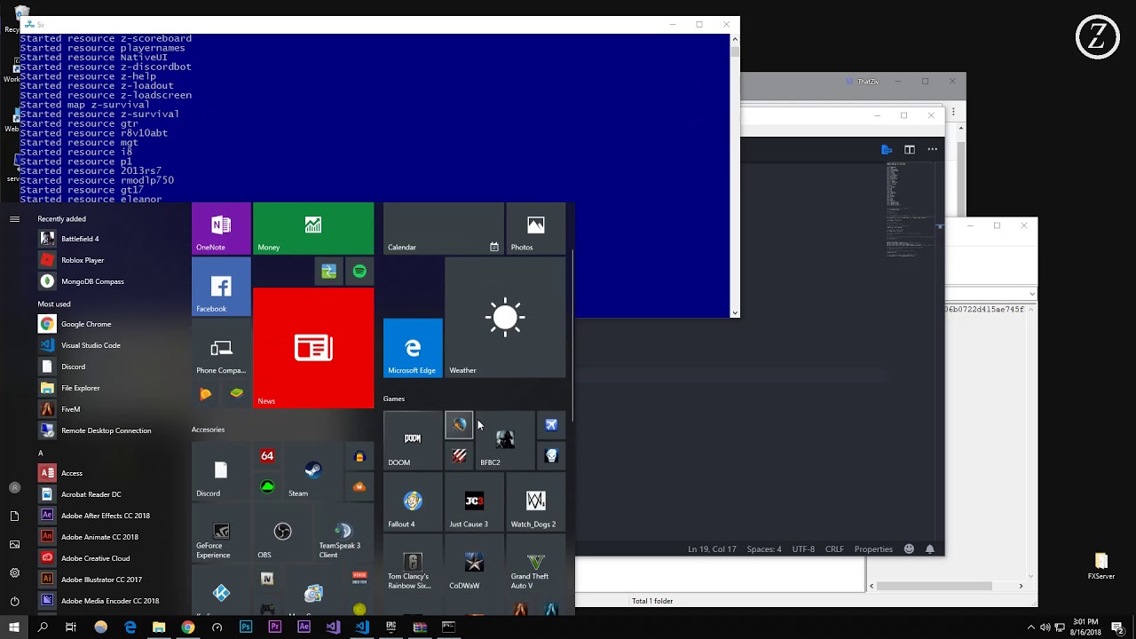
Task: Open the Money tile
Action: point(313,228)
